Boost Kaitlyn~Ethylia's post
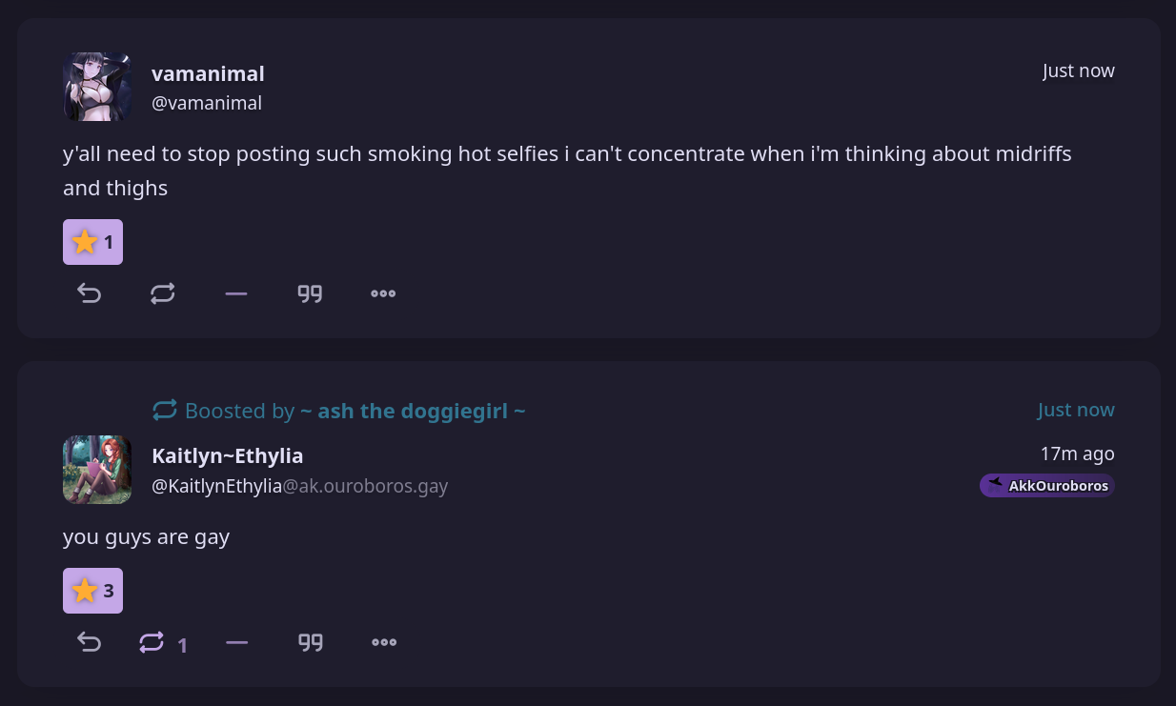1176x706 pixels. coord(152,642)
